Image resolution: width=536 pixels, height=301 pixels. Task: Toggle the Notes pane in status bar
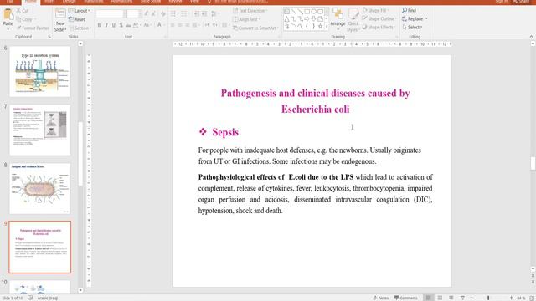point(380,298)
